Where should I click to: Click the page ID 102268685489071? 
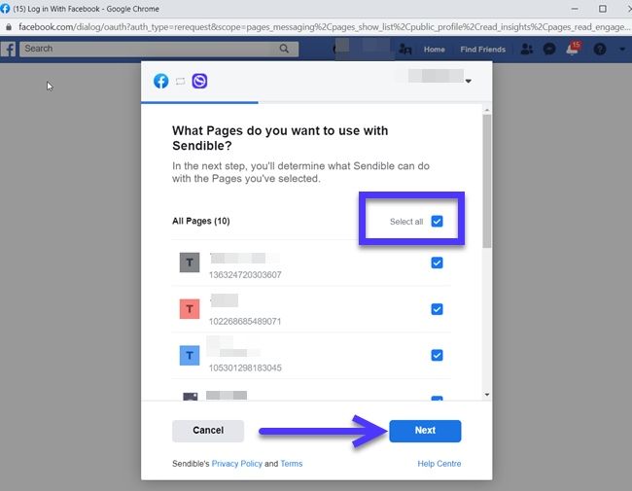[x=245, y=321]
